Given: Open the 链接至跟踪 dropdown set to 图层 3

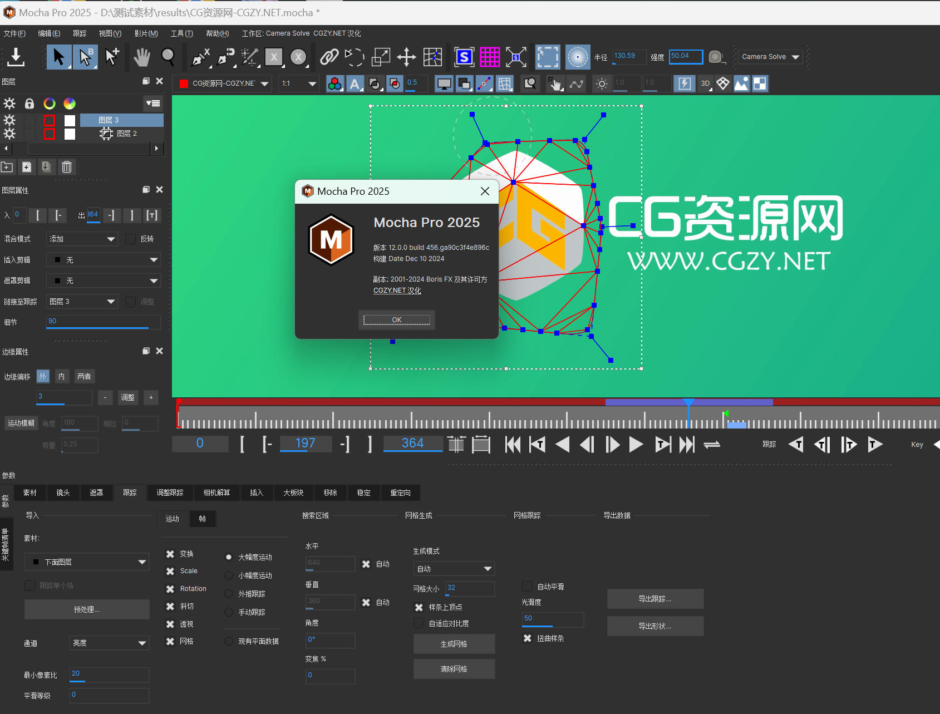Looking at the screenshot, I should [82, 302].
